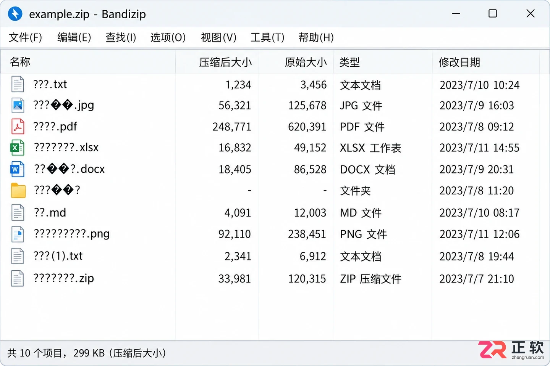Select the date 2023/7/10 10:24
The width and height of the screenshot is (550, 366).
[x=479, y=85]
